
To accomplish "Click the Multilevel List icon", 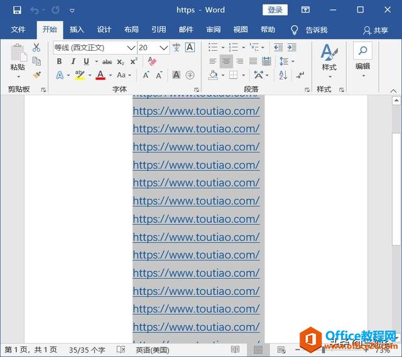I will (x=254, y=48).
